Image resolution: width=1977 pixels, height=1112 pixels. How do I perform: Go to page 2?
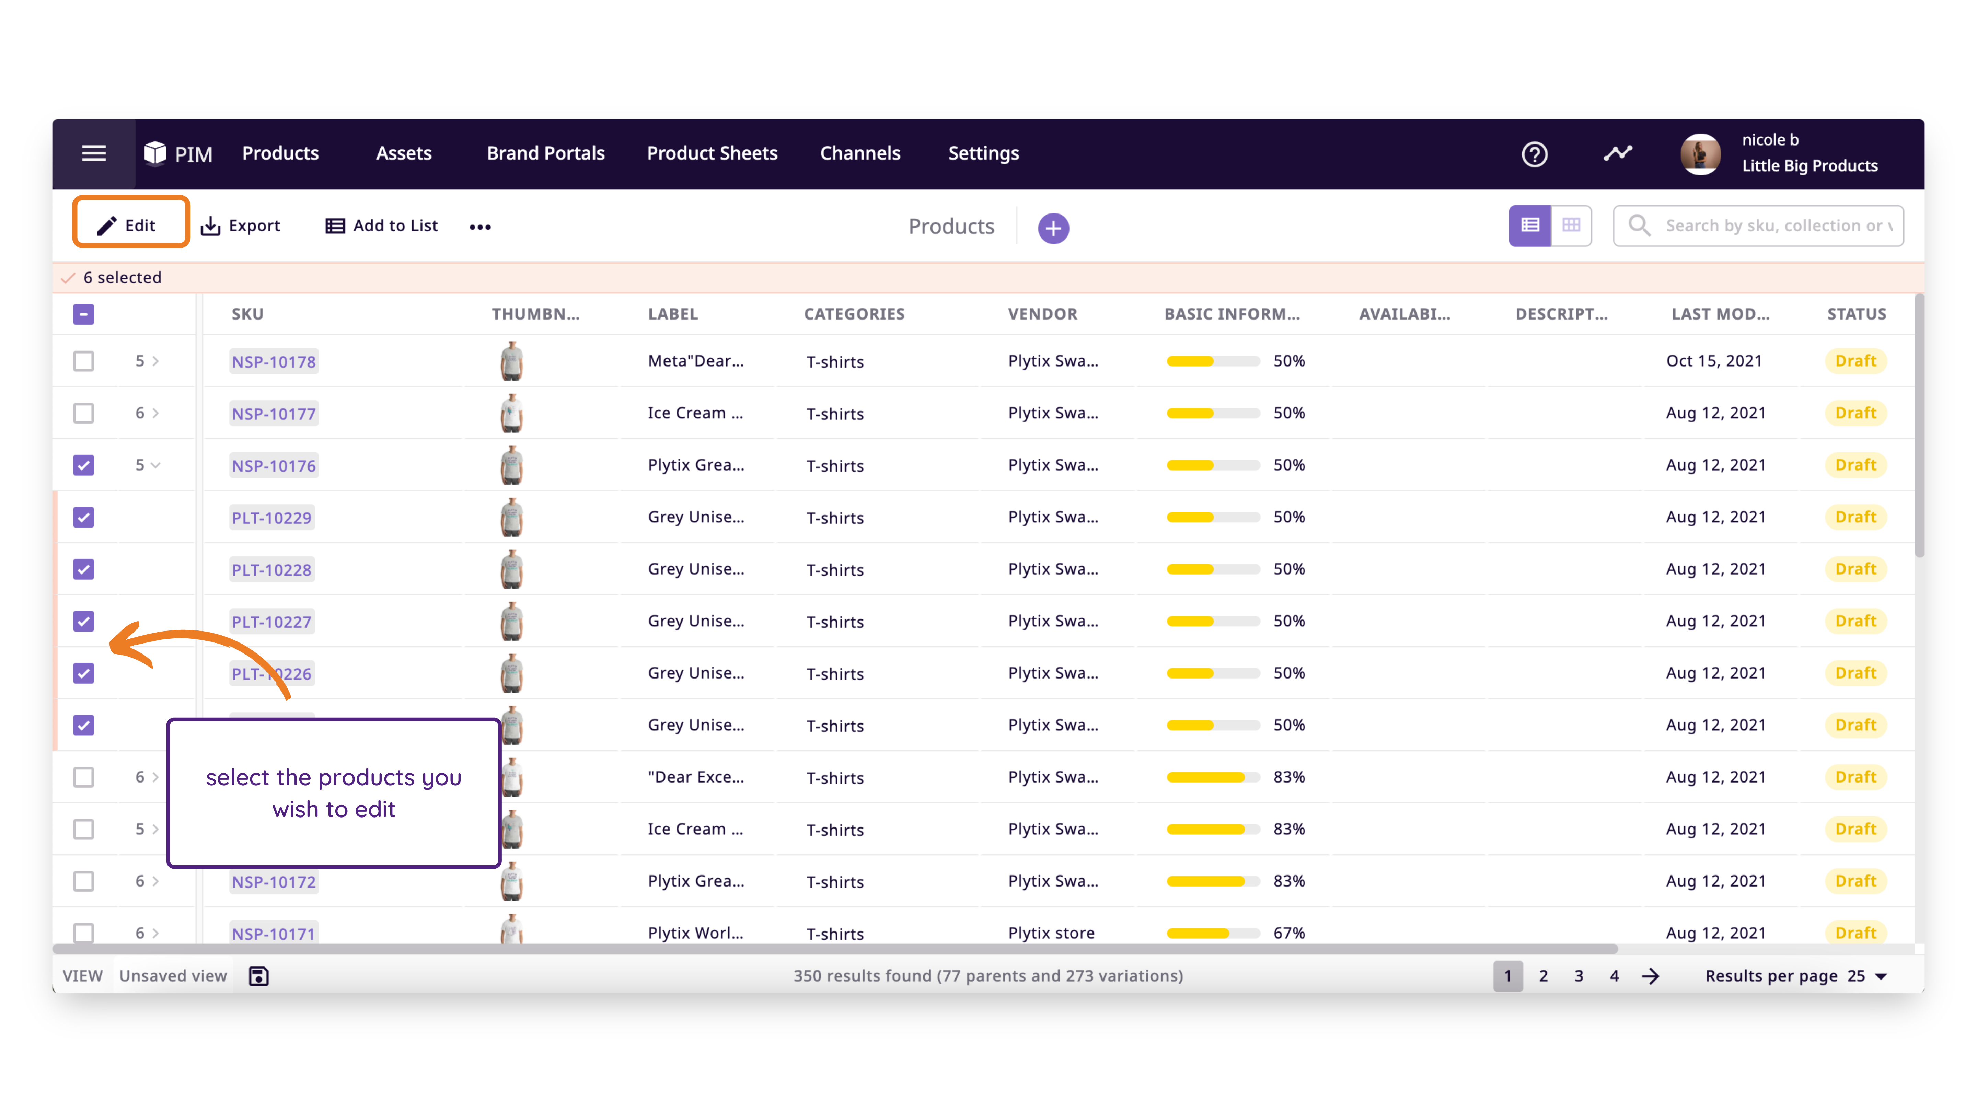[1544, 975]
